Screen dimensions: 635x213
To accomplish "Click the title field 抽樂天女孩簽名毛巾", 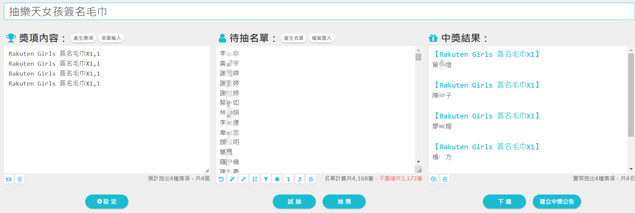I will (319, 11).
